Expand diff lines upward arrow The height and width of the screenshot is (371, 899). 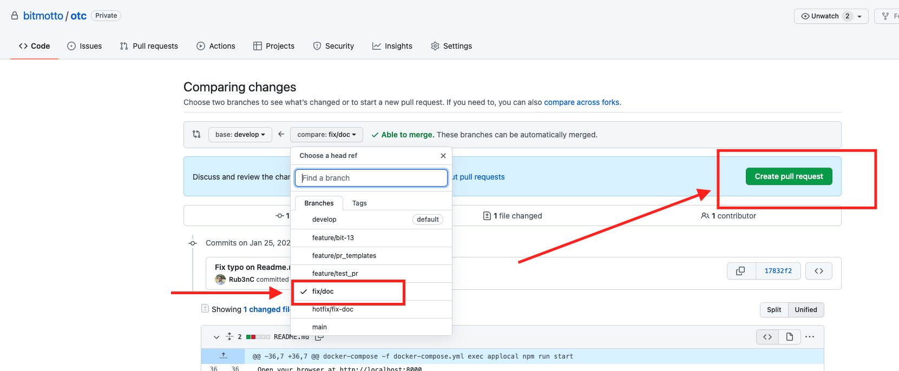pyautogui.click(x=224, y=356)
